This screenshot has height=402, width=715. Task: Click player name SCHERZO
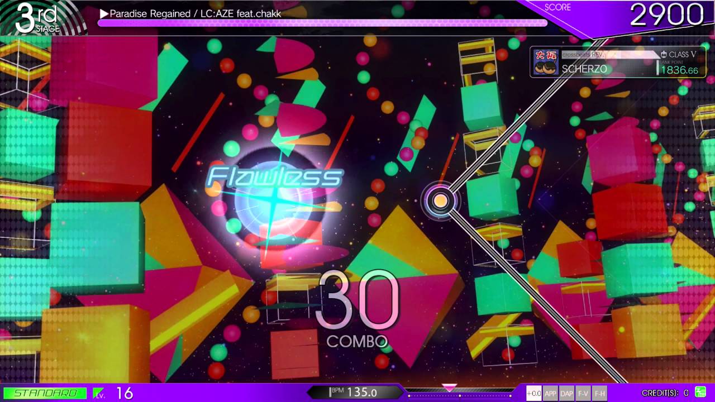(585, 69)
